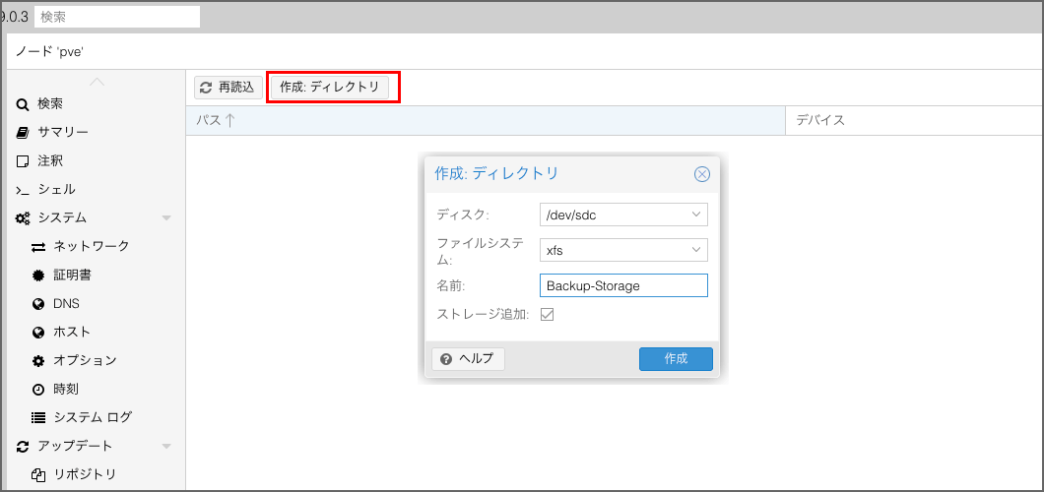The image size is (1044, 492).
Task: Click the network arrows icon for ネットワーク
Action: (38, 247)
